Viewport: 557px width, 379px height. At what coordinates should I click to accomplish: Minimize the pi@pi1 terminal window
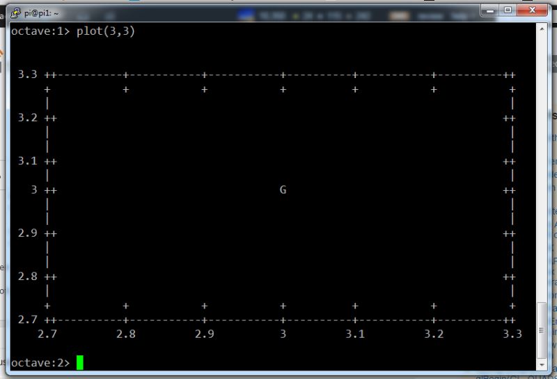pos(490,10)
